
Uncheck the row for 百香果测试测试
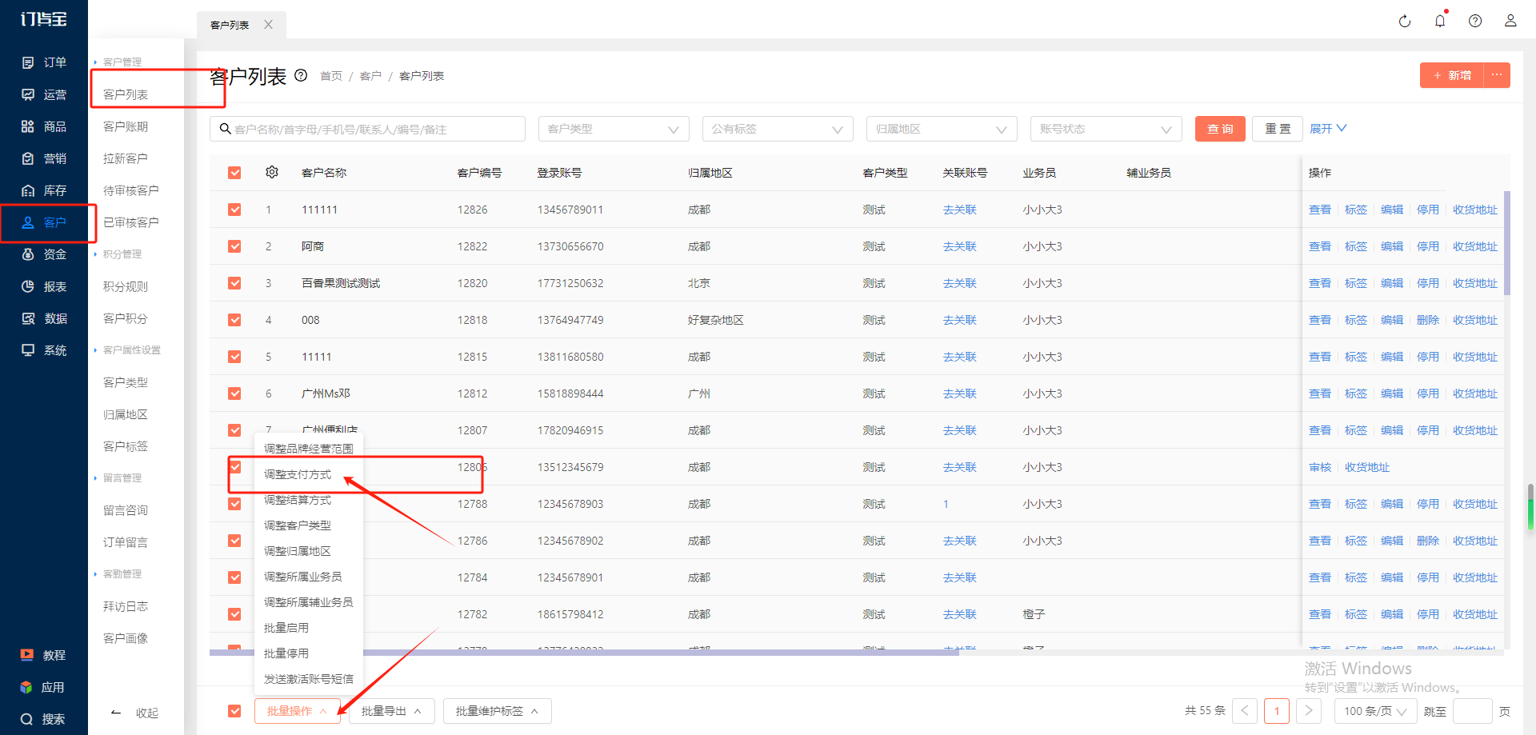[234, 283]
